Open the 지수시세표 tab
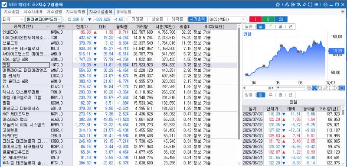347x167 pixels. [33, 12]
